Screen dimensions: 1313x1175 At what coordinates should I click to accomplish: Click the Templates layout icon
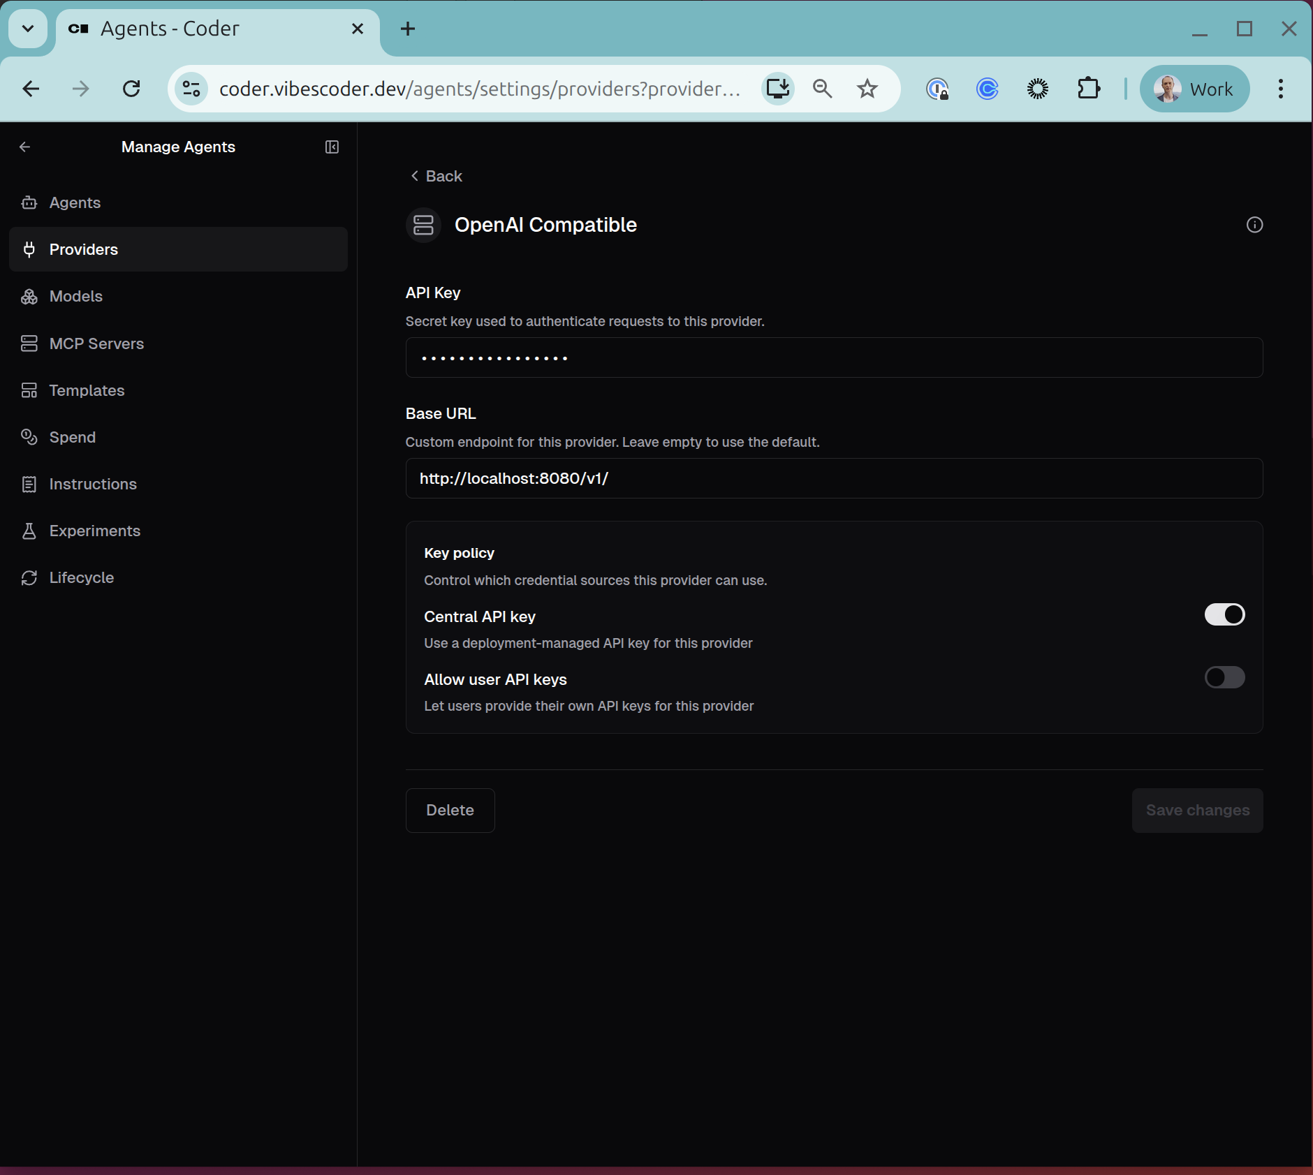coord(29,390)
